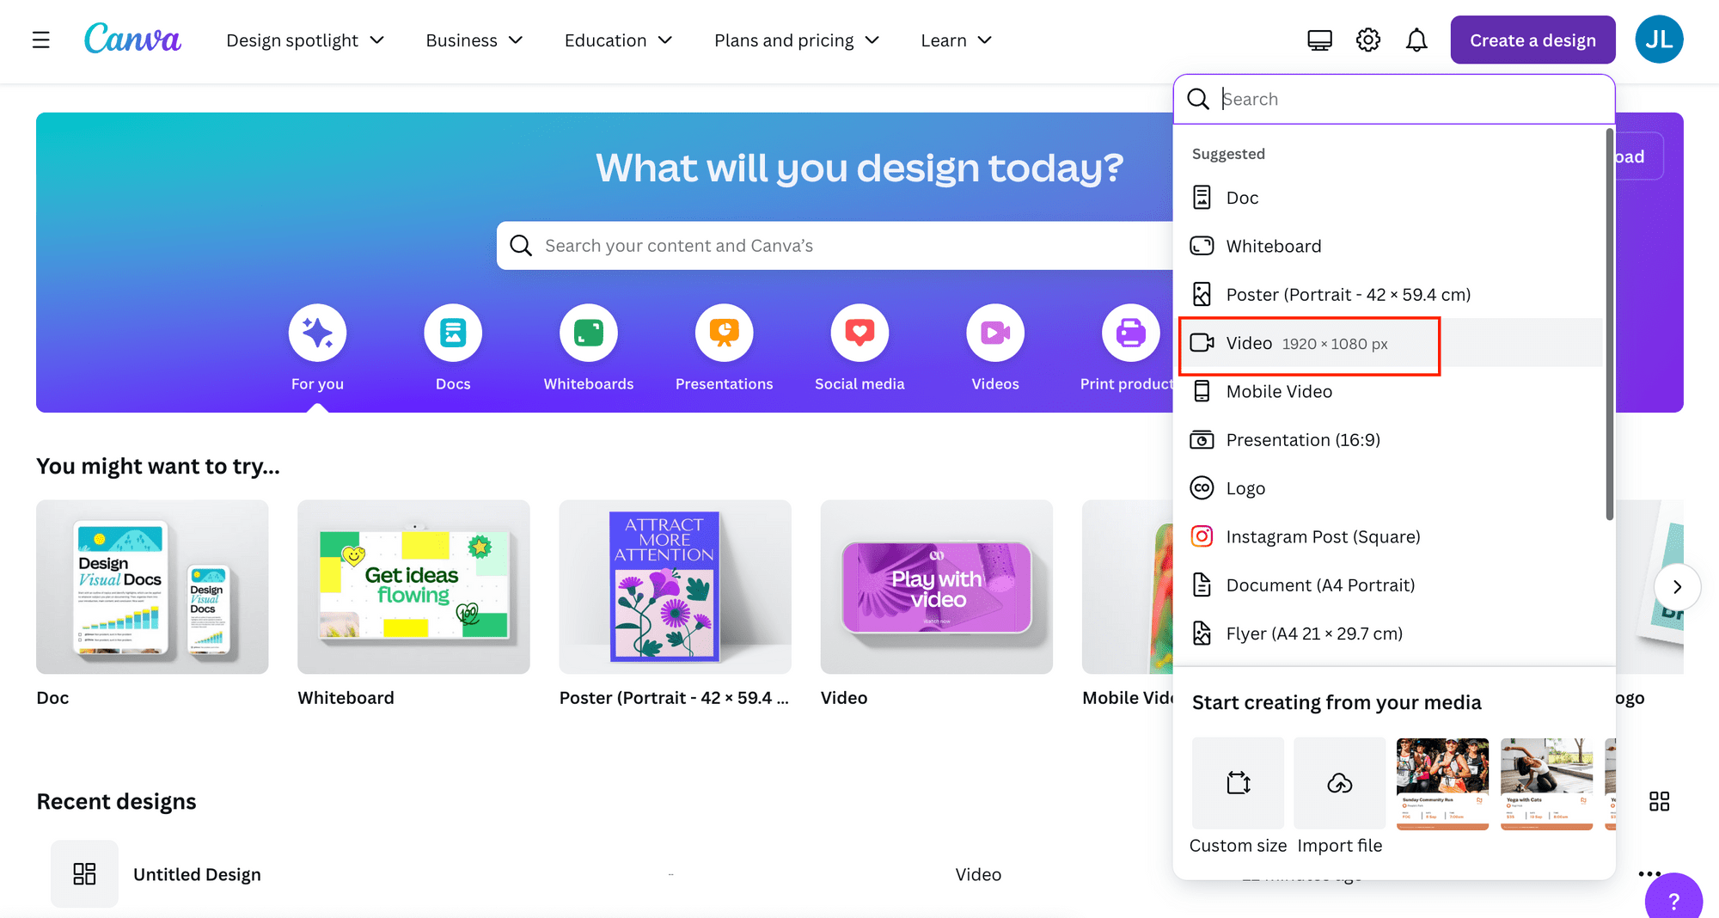Choose Logo from suggested list
The height and width of the screenshot is (918, 1719).
[x=1390, y=488]
